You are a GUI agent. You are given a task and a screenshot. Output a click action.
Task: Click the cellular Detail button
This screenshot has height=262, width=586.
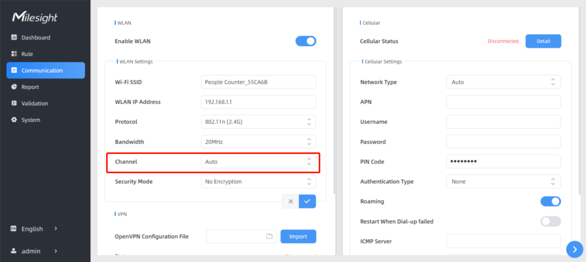point(543,41)
